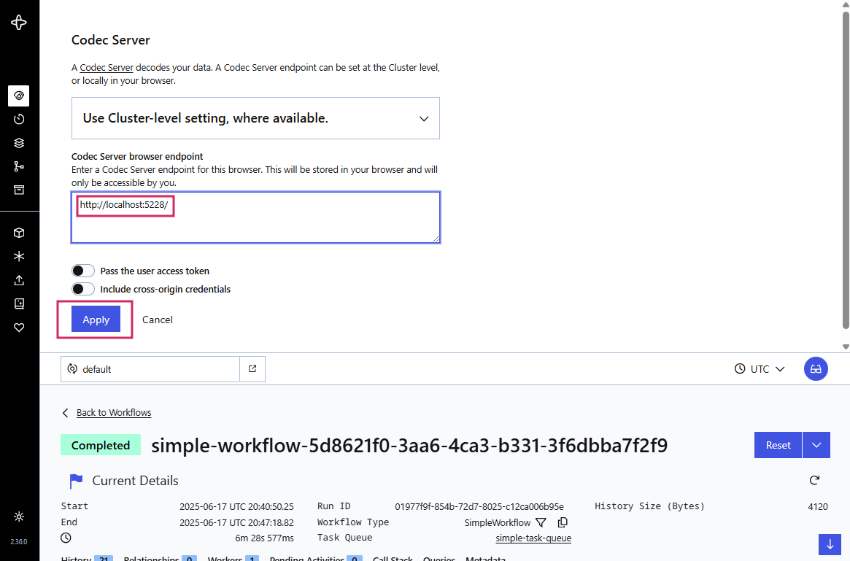Expand the Reset button dropdown arrow
The width and height of the screenshot is (850, 561).
[816, 445]
